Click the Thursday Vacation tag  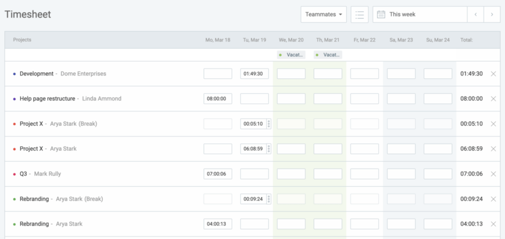click(328, 55)
